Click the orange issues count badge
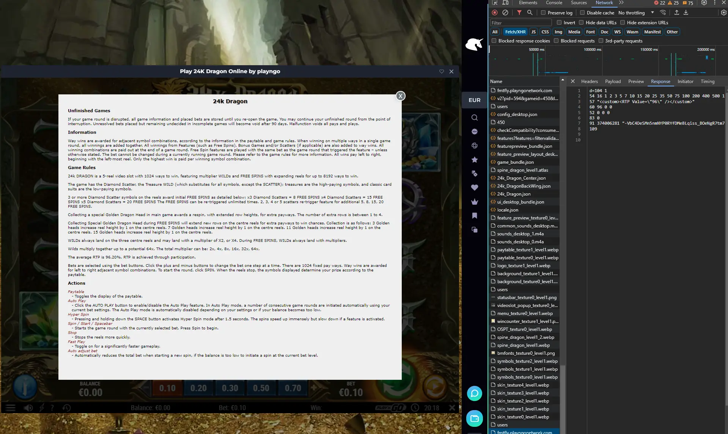 point(688,3)
